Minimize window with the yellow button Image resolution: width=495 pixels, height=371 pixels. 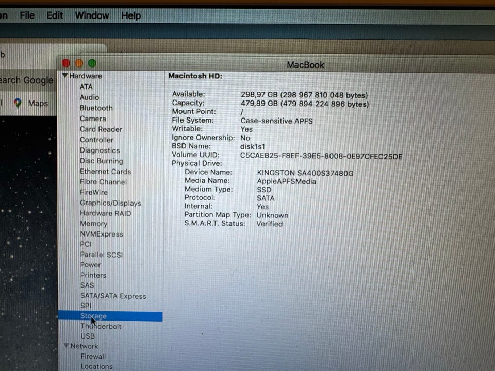point(79,63)
